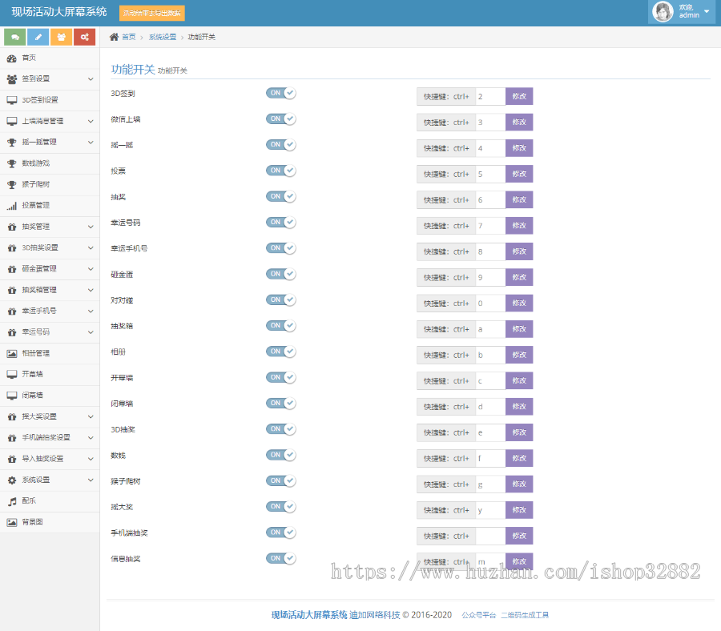Open the 迪加网络科技 footer link

[375, 615]
